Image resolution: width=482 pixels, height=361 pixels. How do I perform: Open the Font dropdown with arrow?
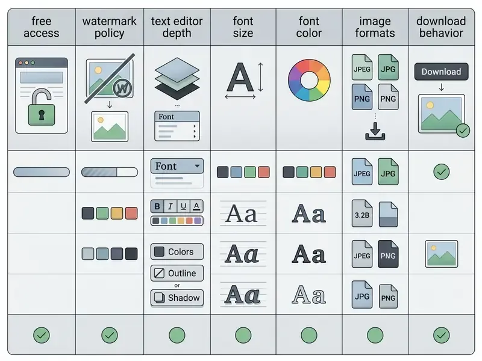[x=177, y=166]
